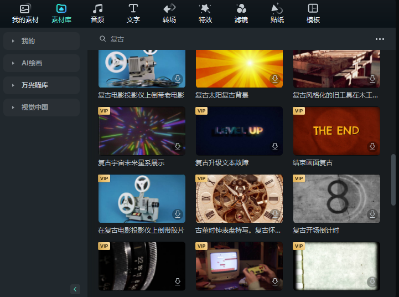The height and width of the screenshot is (297, 399).
Task: Open the 我的素材 tab
Action: coord(25,14)
